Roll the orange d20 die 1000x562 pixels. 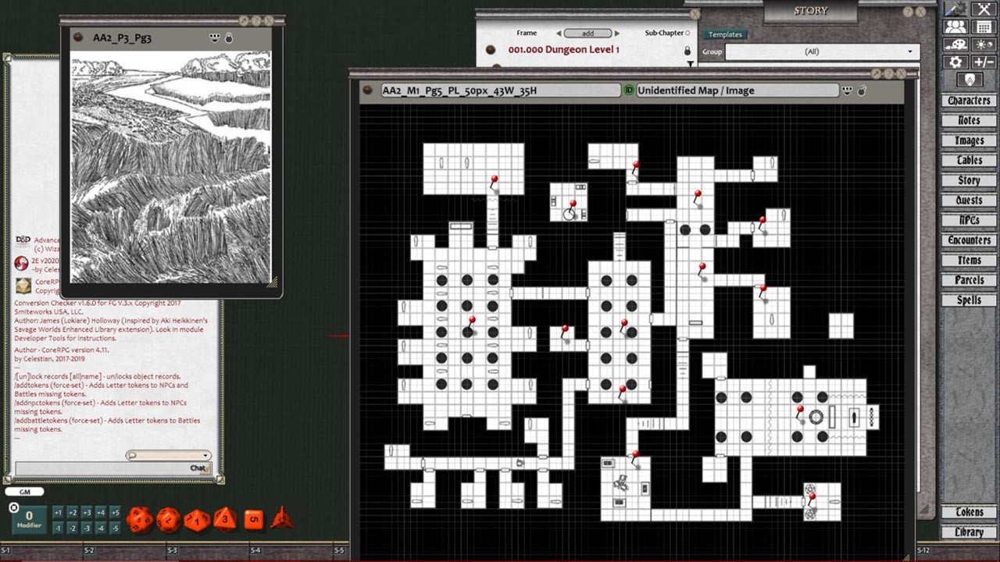point(140,519)
